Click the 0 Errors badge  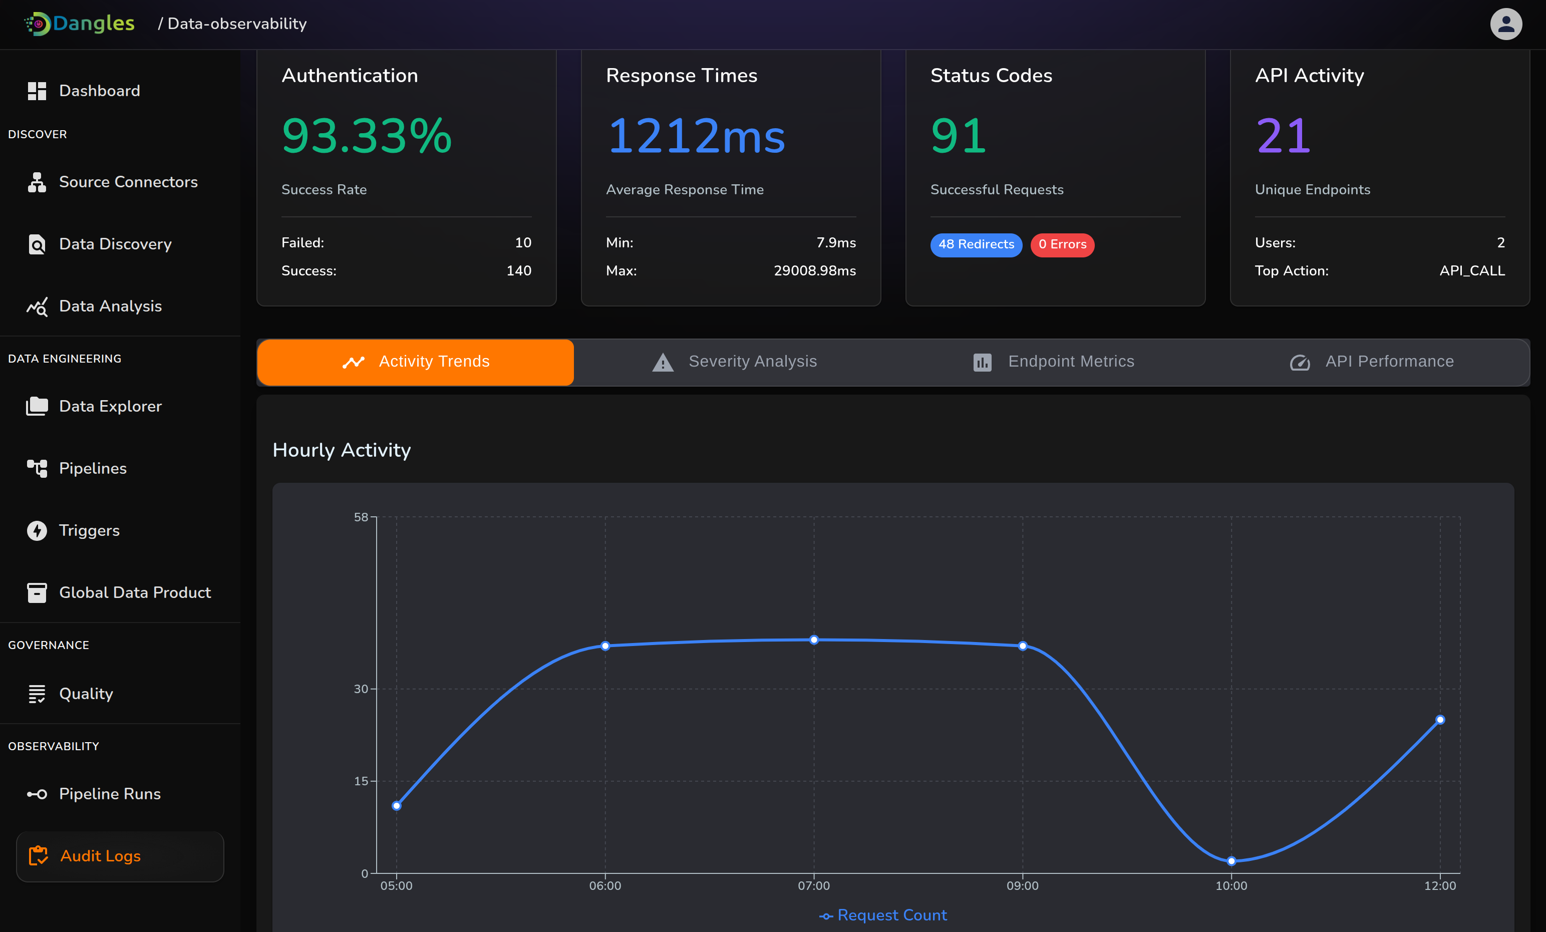[x=1062, y=244]
